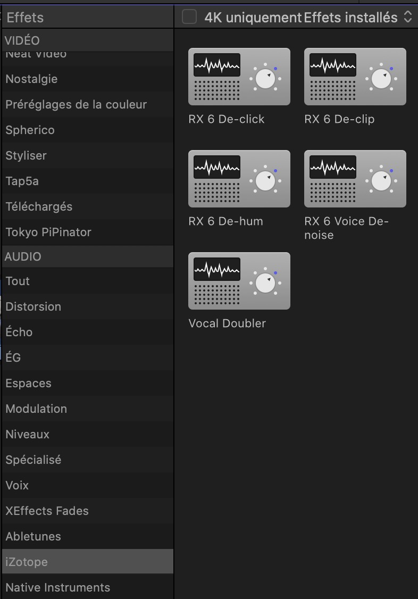Select the Nostalgie video category
The width and height of the screenshot is (418, 599).
tap(87, 79)
